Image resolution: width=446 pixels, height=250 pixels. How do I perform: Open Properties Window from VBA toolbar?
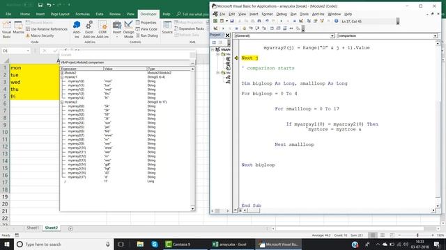point(315,21)
